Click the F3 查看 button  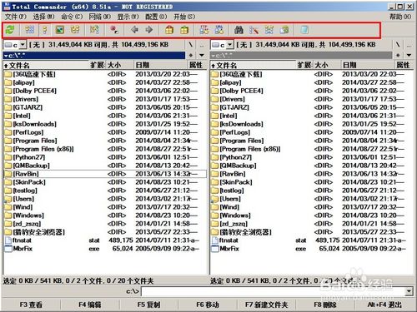31,305
